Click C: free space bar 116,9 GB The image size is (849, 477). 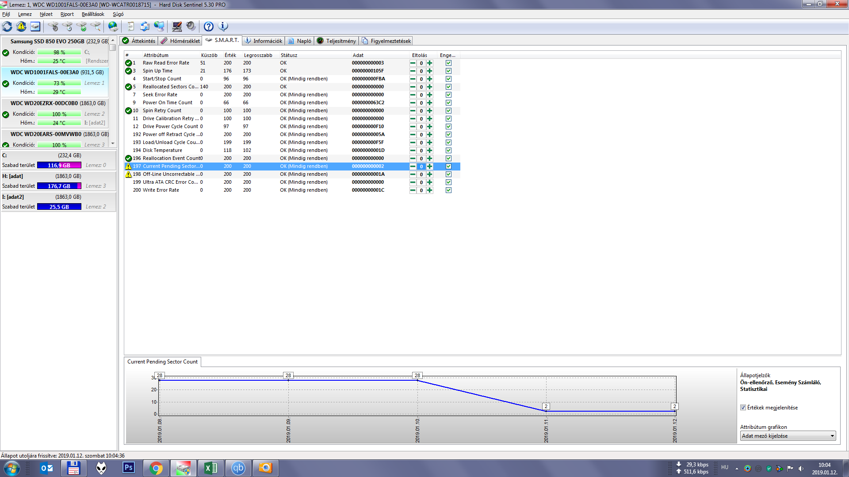click(59, 165)
